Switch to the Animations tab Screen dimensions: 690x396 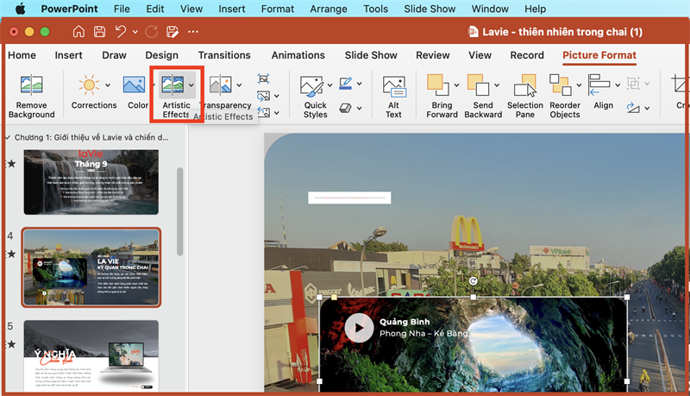[x=298, y=55]
